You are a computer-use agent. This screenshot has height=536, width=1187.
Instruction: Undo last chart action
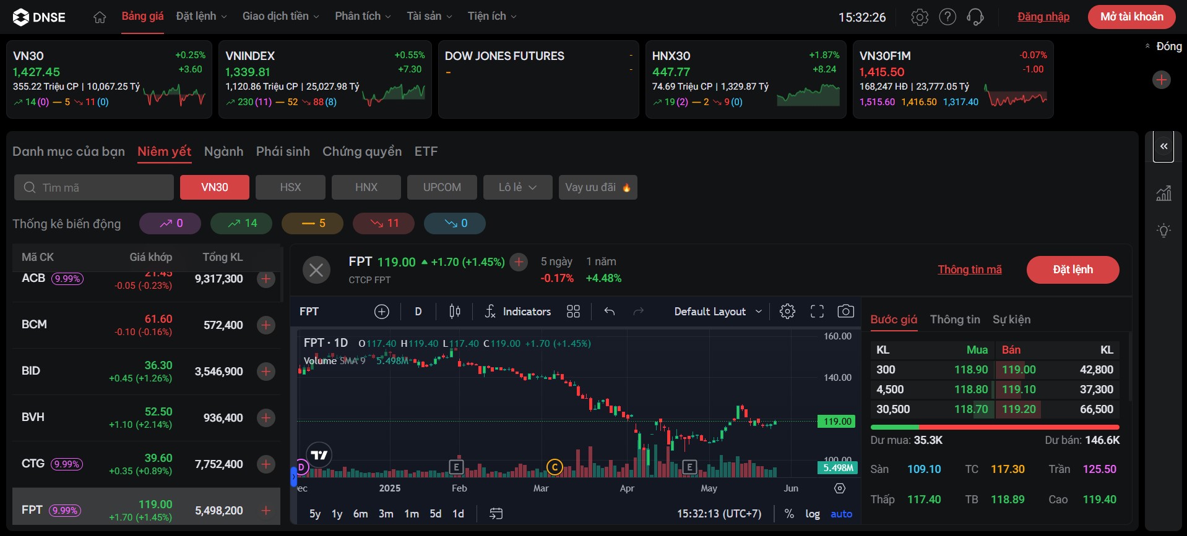[610, 312]
